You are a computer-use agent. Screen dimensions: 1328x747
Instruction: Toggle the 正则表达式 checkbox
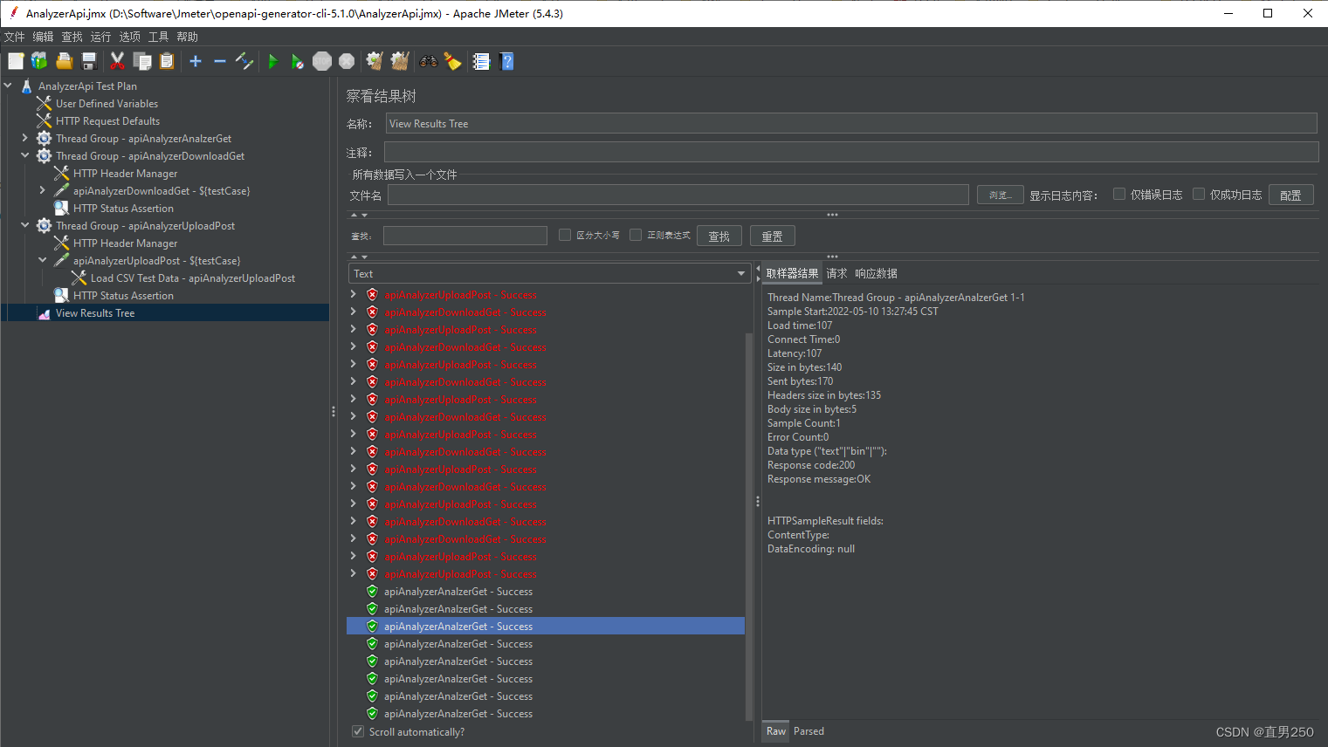pyautogui.click(x=636, y=235)
